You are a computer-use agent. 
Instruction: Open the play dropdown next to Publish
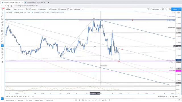tap(180, 9)
